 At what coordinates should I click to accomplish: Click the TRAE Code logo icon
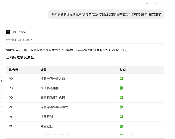click(8, 32)
